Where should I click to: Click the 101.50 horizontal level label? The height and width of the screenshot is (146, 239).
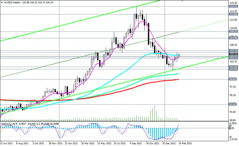pyautogui.click(x=233, y=67)
